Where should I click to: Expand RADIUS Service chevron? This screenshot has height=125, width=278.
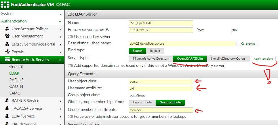(60, 101)
